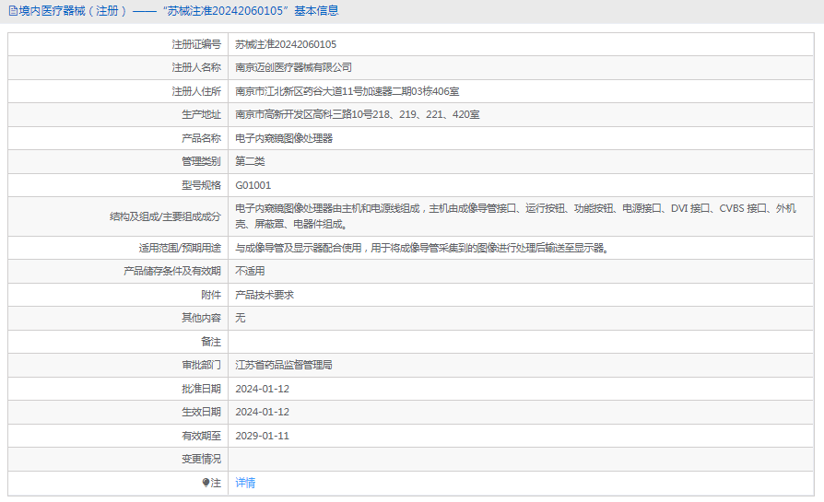Screen dimensions: 824x502
Task: Select production address 南京市高新开发区高科三路10号
Action: [357, 114]
